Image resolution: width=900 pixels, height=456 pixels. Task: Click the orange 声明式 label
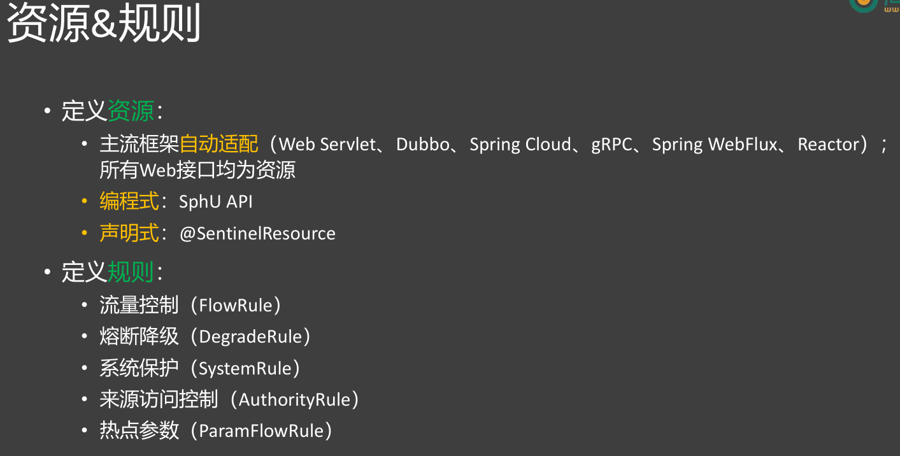tap(129, 234)
